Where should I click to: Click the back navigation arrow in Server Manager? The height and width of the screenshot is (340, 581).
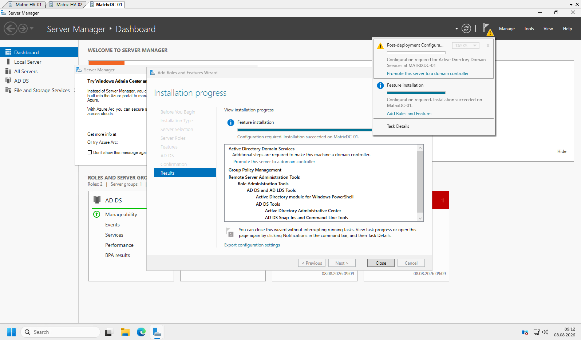point(11,28)
